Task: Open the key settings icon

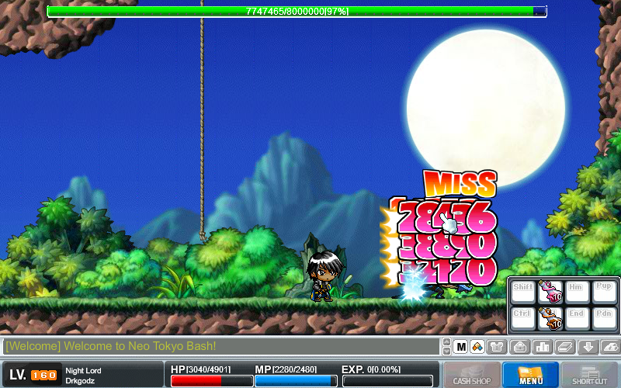Action: 611,347
